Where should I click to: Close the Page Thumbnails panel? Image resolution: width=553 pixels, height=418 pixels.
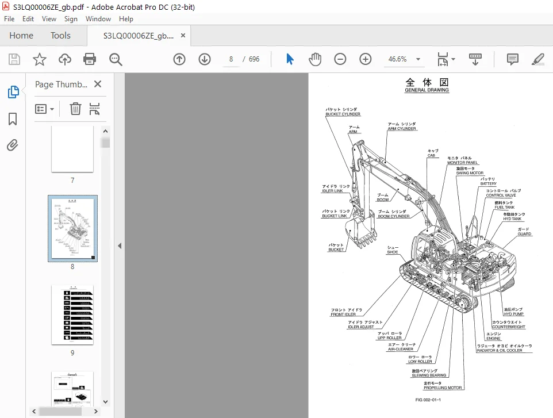98,84
